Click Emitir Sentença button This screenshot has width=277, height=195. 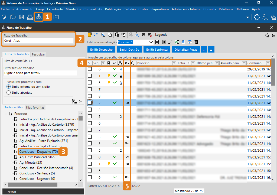pos(157,50)
